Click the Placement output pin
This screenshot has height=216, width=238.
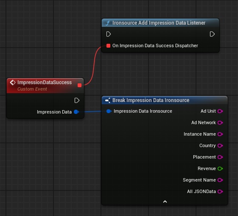pyautogui.click(x=220, y=157)
